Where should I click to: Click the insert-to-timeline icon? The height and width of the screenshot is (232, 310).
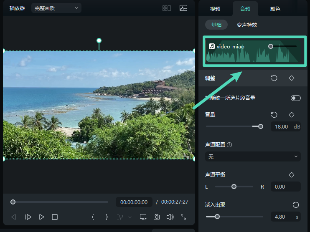pyautogui.click(x=120, y=217)
